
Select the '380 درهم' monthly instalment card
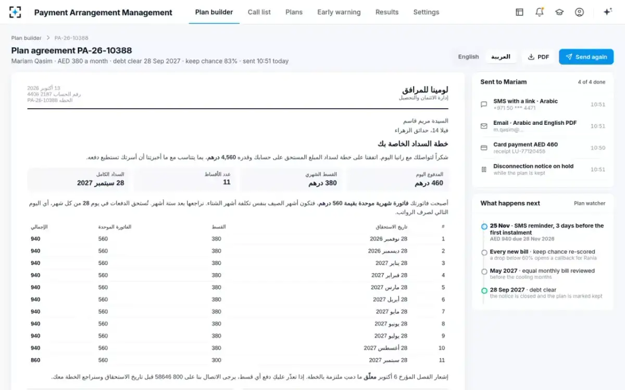291,179
